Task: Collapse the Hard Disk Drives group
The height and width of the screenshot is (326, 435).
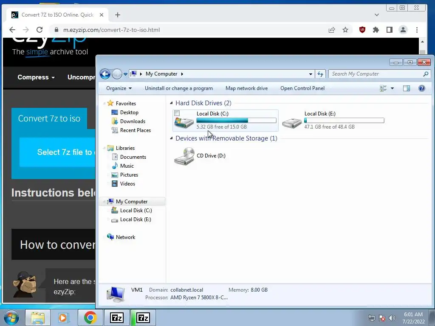Action: 171,103
